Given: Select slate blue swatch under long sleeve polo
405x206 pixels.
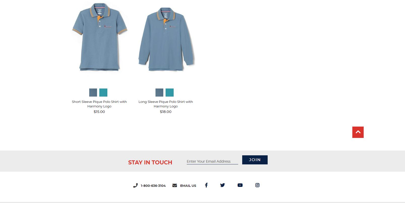Looking at the screenshot, I should (x=159, y=93).
